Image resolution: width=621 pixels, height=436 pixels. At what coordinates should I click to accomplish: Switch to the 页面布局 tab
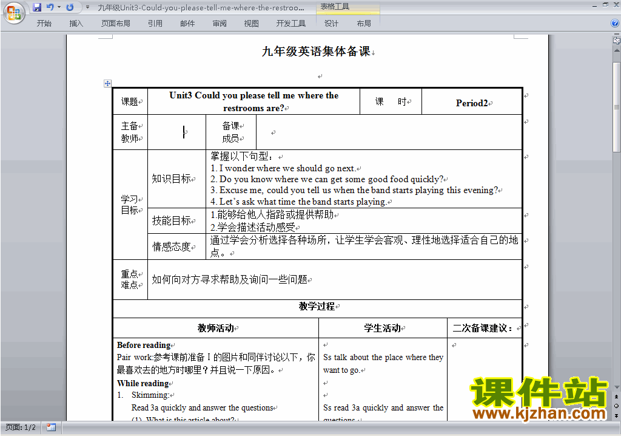116,24
